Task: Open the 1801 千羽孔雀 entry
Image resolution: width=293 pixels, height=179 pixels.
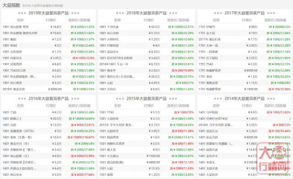Action: tap(109, 27)
